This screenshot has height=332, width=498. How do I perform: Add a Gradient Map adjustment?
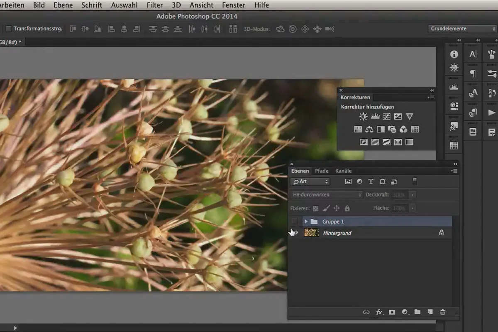[x=409, y=142]
